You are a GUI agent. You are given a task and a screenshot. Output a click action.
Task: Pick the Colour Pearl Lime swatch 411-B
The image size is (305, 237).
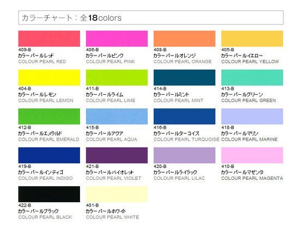pos(117,77)
